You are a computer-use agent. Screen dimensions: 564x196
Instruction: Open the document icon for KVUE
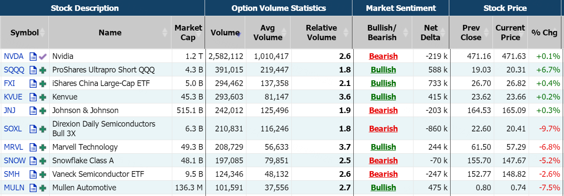tap(33, 97)
